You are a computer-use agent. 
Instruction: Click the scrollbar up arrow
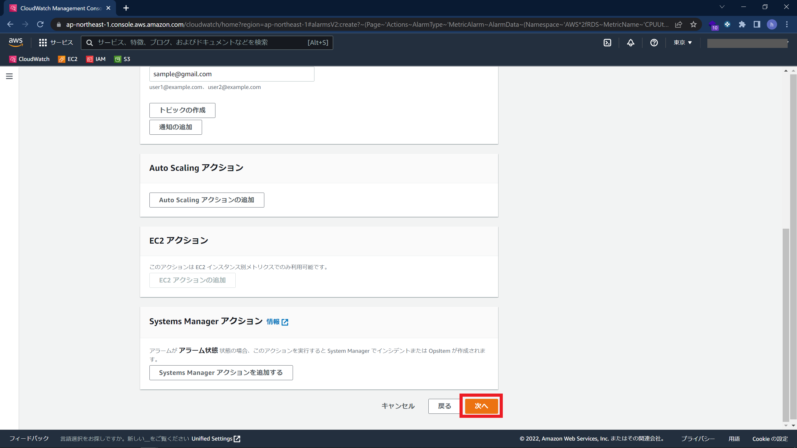pyautogui.click(x=786, y=71)
